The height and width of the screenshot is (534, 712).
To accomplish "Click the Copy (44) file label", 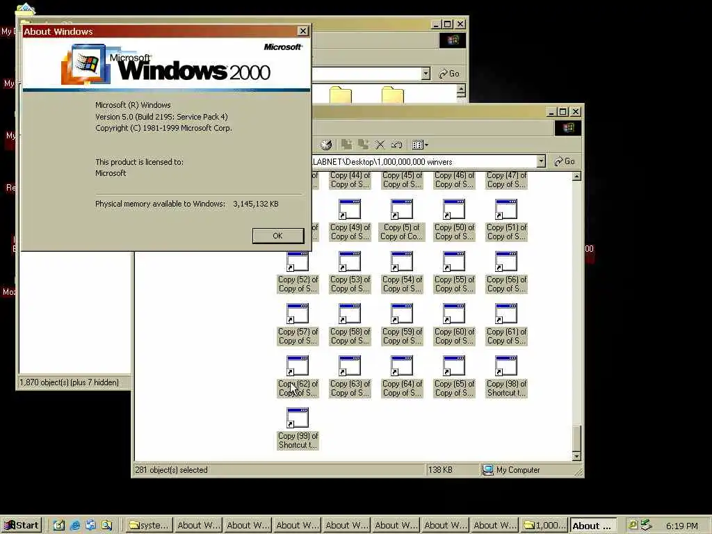I will [x=350, y=180].
